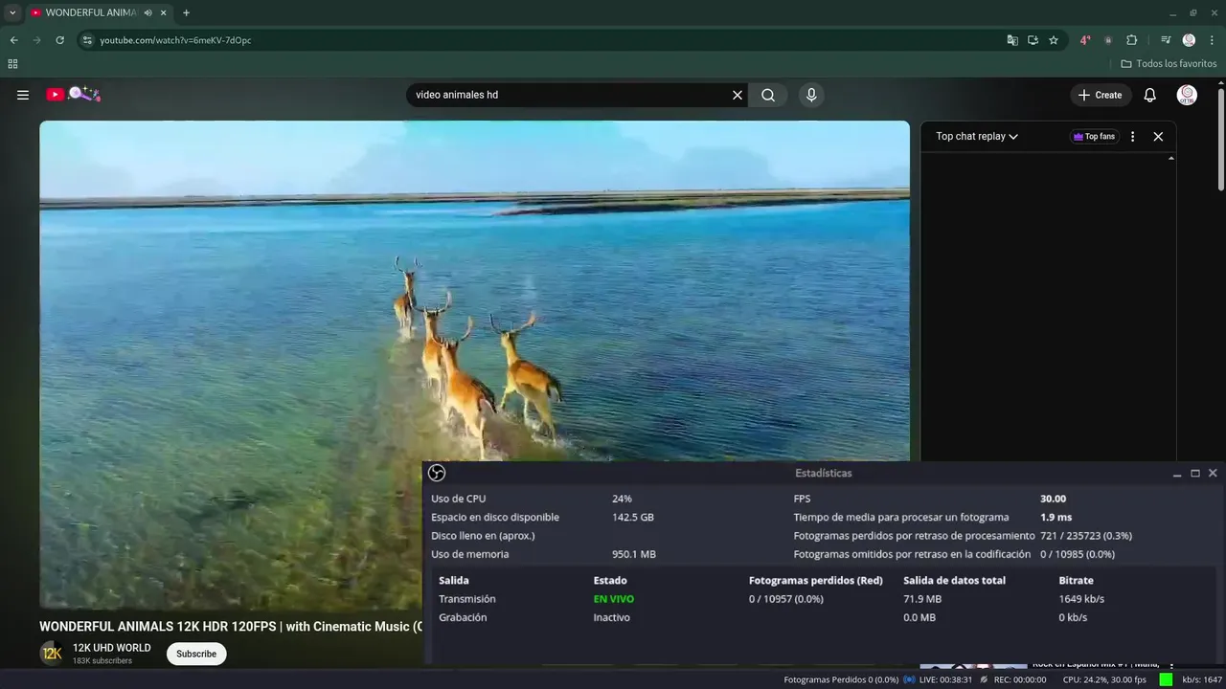Expand the Top chat replay dropdown
The height and width of the screenshot is (689, 1226).
pyautogui.click(x=977, y=136)
